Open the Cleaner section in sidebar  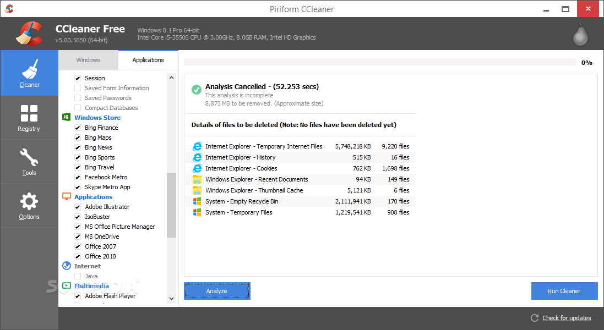point(29,73)
